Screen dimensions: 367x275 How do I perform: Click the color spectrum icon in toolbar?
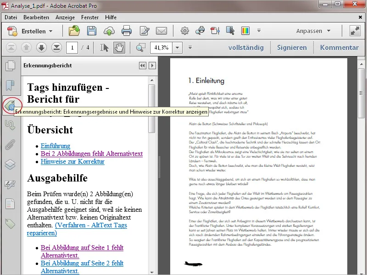[x=245, y=31]
